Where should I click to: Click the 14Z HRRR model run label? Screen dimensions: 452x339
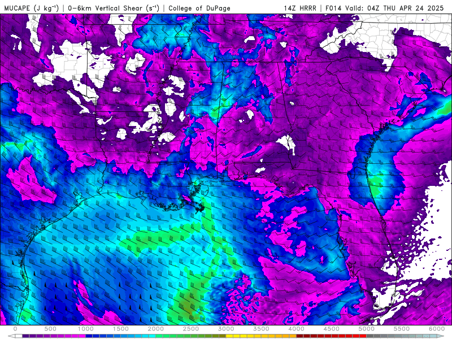(300, 8)
